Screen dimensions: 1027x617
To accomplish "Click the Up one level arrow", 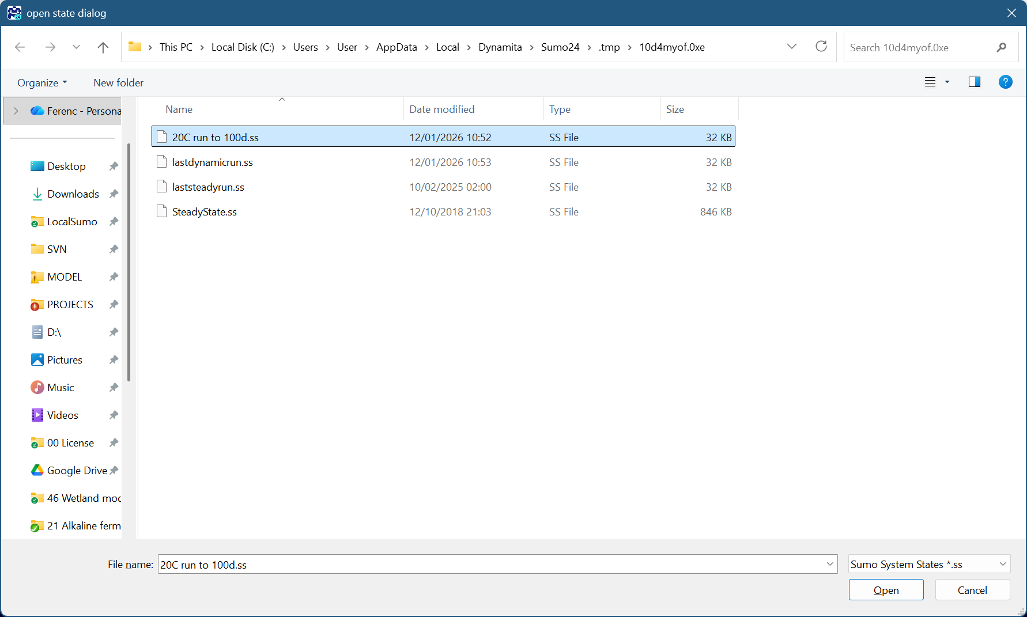I will tap(103, 47).
